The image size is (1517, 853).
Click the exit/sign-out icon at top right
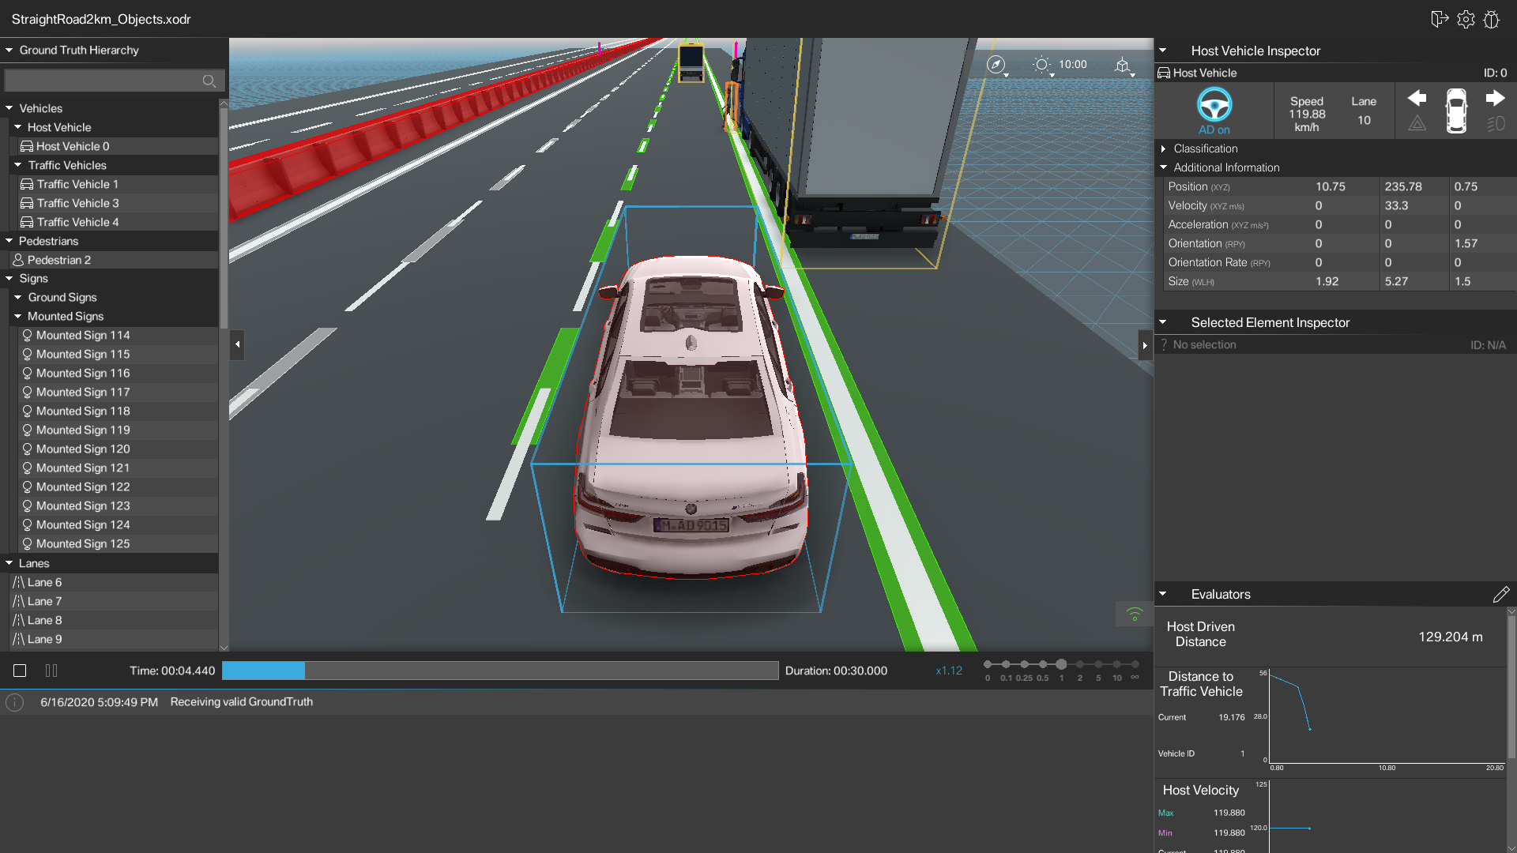(x=1440, y=19)
